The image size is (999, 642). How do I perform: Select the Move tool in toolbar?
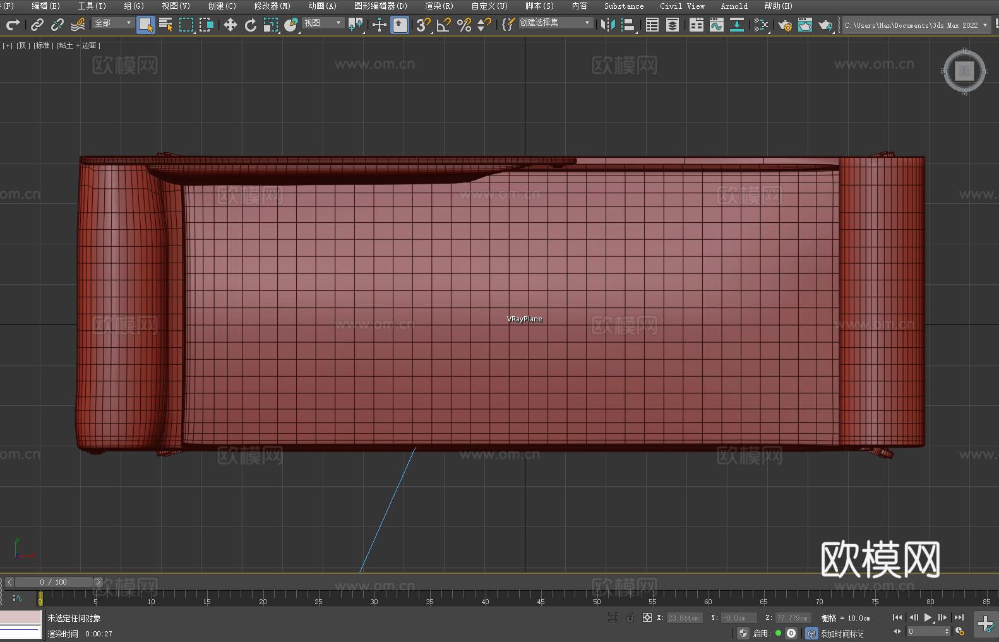tap(230, 25)
